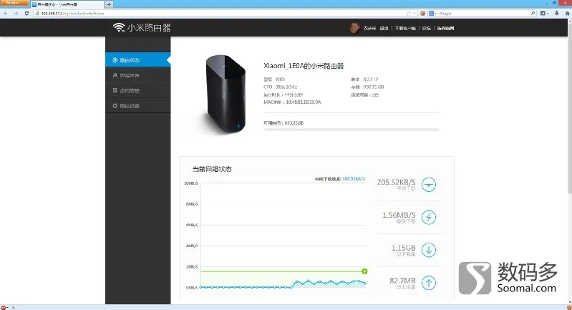Click the 退出 logout link
The height and width of the screenshot is (310, 572).
tap(384, 28)
